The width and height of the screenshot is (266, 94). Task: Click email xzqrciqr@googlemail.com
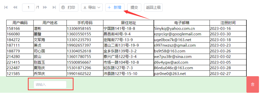182,34
